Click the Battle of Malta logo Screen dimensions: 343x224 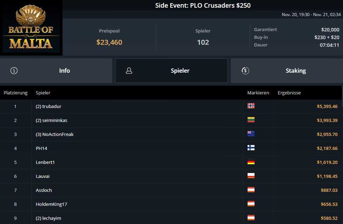[31, 28]
